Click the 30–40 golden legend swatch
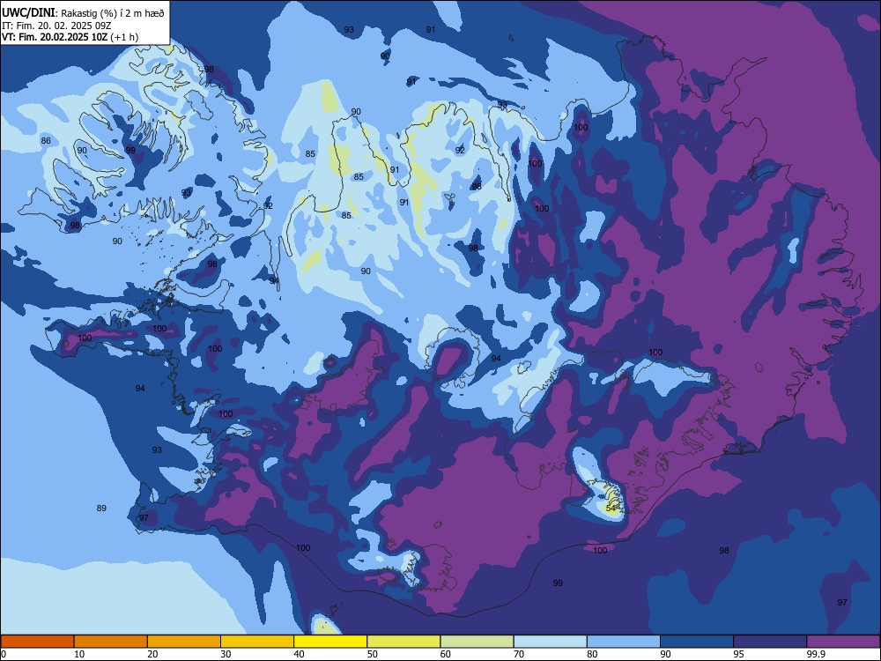Viewport: 881px width, 661px height. [x=257, y=642]
